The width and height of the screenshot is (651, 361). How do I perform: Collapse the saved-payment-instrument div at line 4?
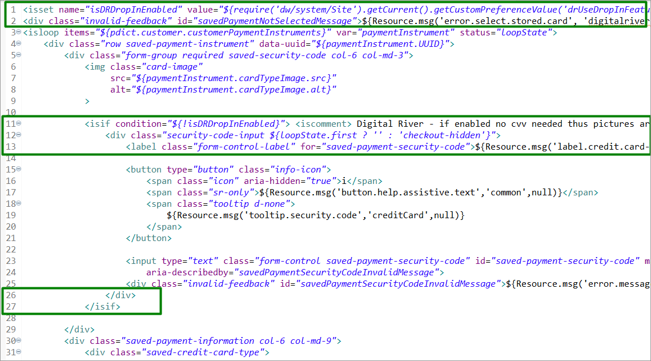[18, 44]
